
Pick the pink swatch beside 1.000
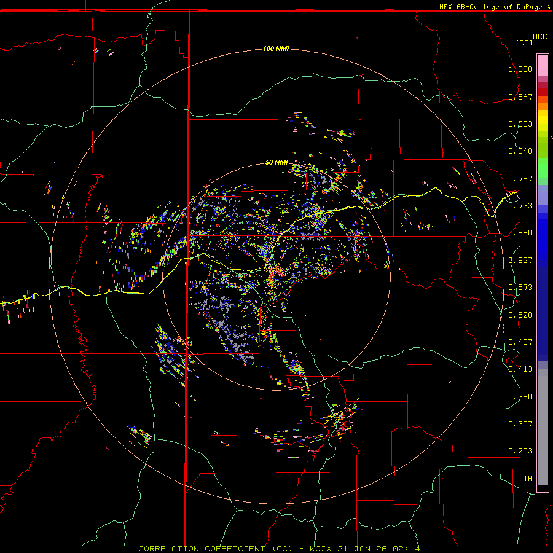pyautogui.click(x=543, y=66)
